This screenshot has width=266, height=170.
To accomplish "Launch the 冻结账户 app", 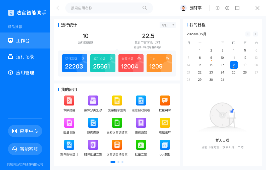I will 165,123.
